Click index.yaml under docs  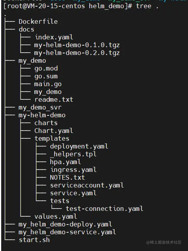(54, 37)
